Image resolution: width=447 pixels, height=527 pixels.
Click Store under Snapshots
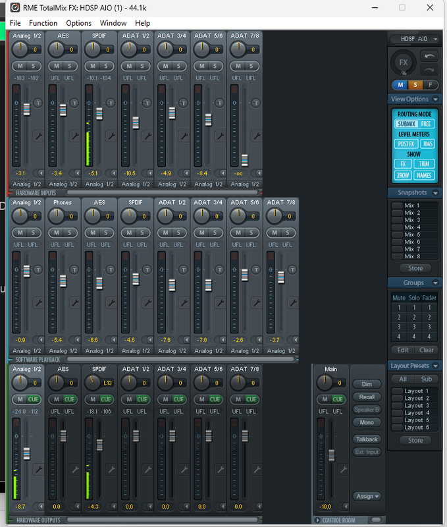point(415,268)
